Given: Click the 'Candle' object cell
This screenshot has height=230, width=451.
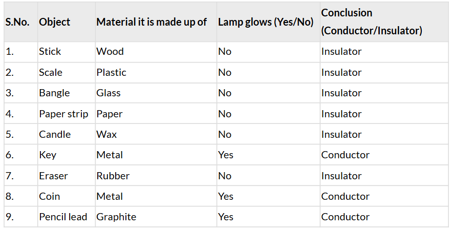Looking at the screenshot, I should 55,134.
